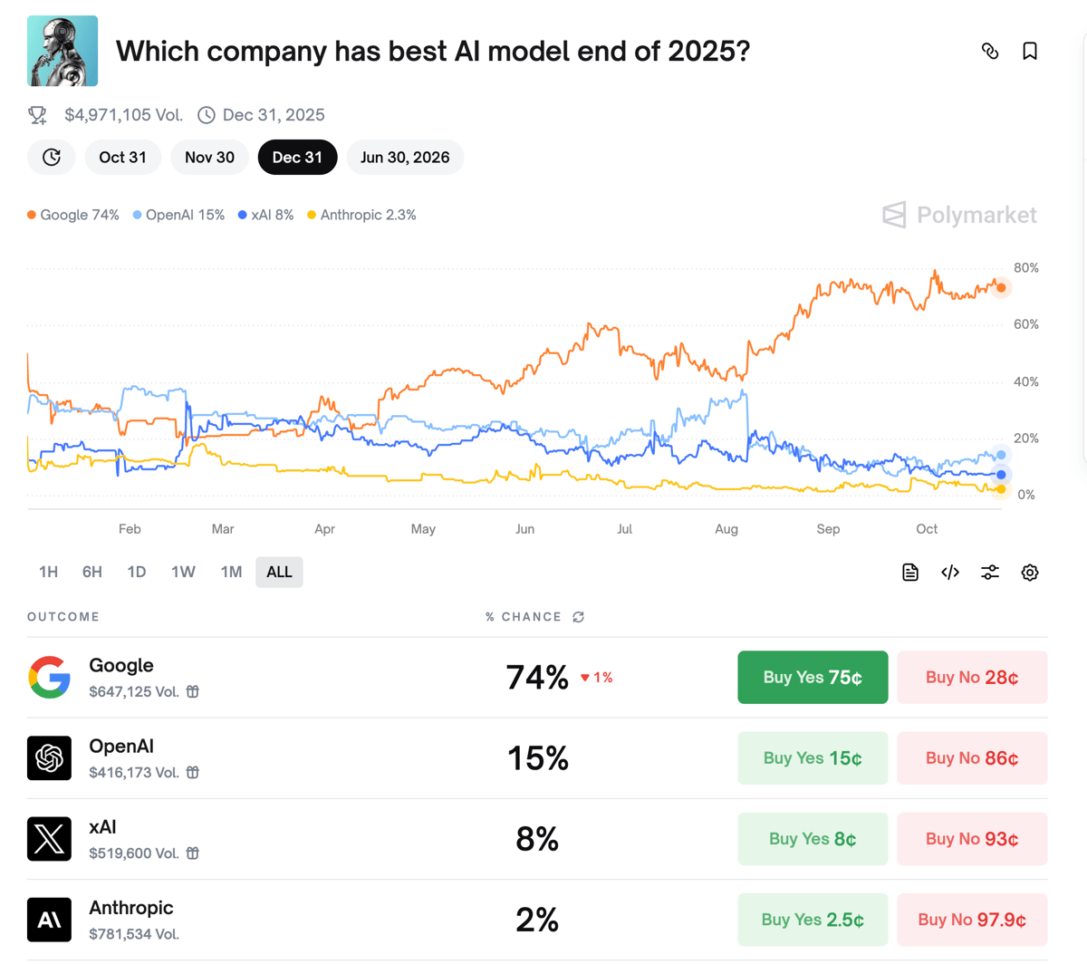Select the ALL time range
Image resolution: width=1087 pixels, height=964 pixels.
pyautogui.click(x=279, y=572)
